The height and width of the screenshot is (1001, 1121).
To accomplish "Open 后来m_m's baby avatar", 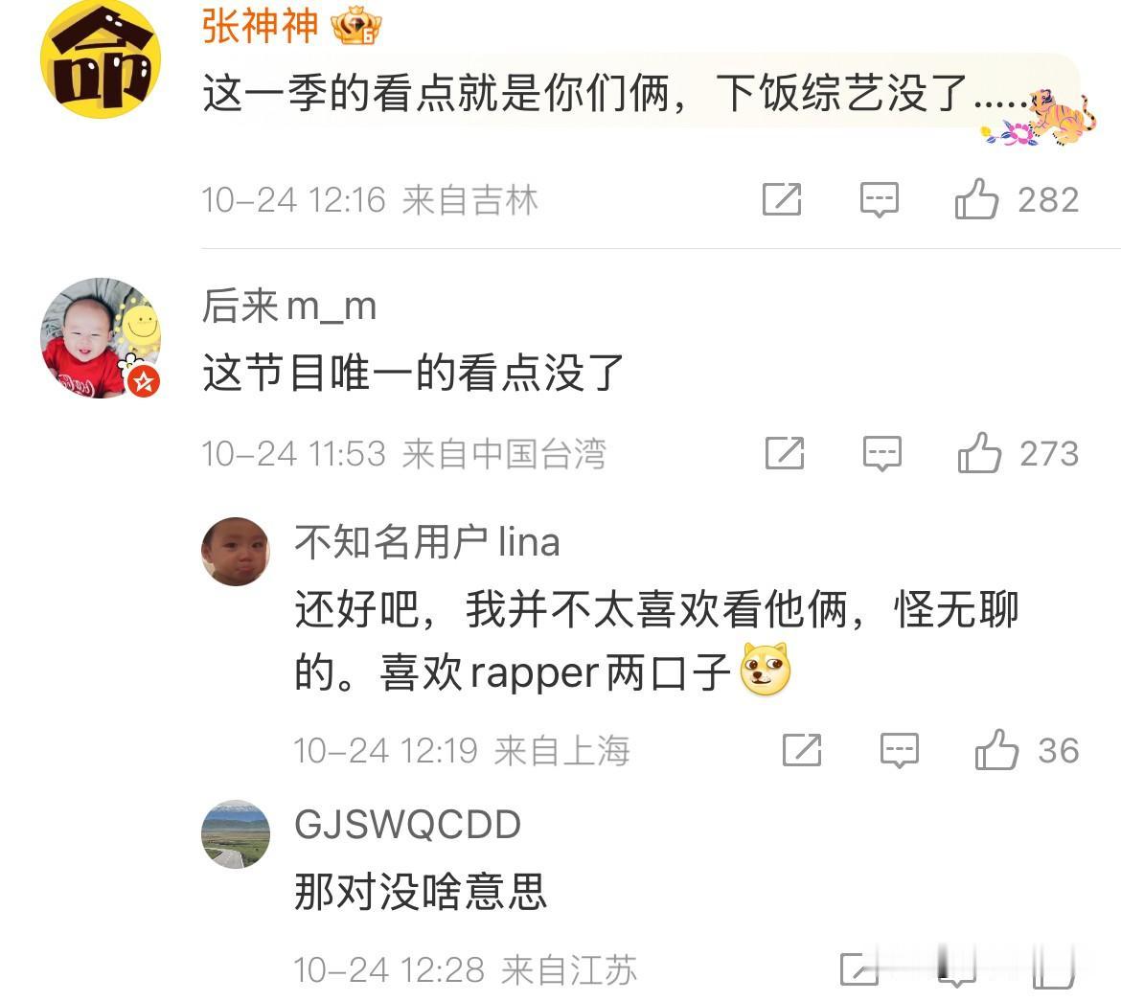I will [x=100, y=337].
